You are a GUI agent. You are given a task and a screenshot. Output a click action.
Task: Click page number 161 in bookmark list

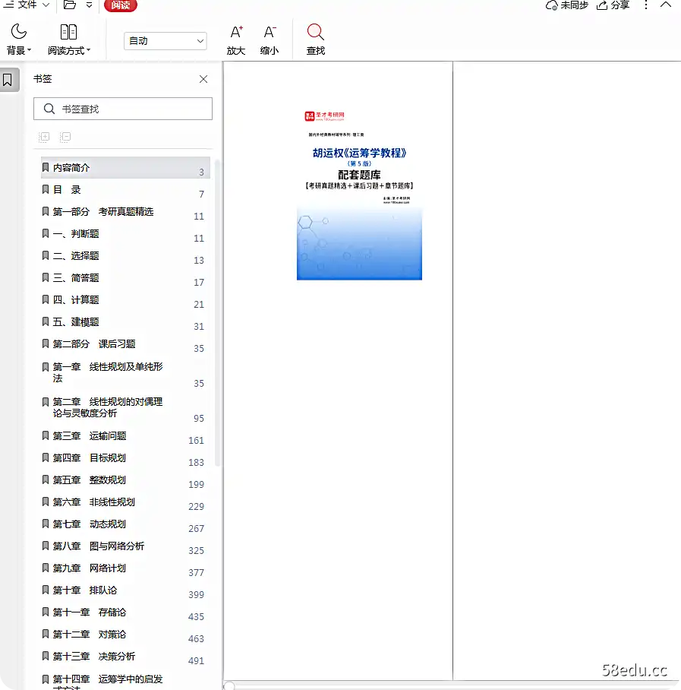point(196,441)
